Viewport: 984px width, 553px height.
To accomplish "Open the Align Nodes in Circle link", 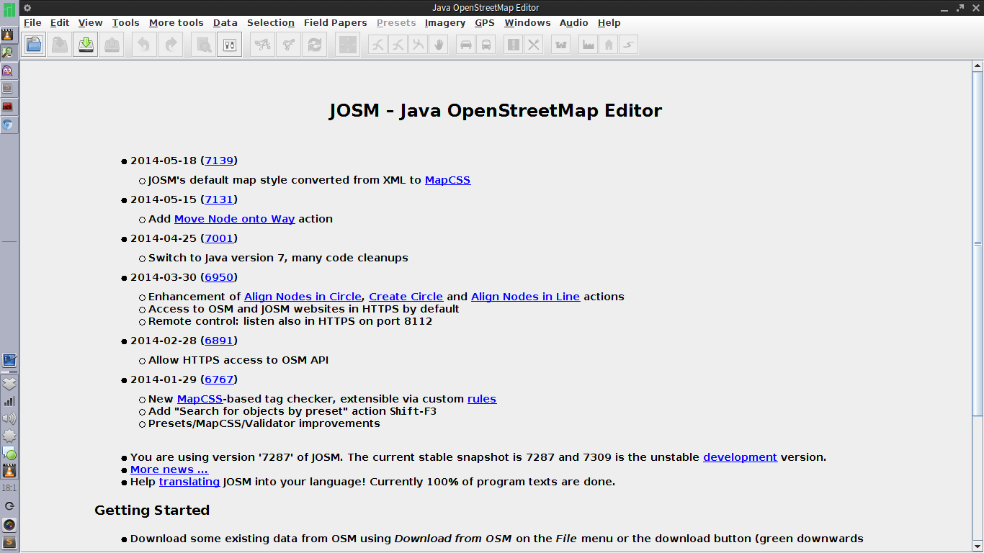I will [x=303, y=297].
